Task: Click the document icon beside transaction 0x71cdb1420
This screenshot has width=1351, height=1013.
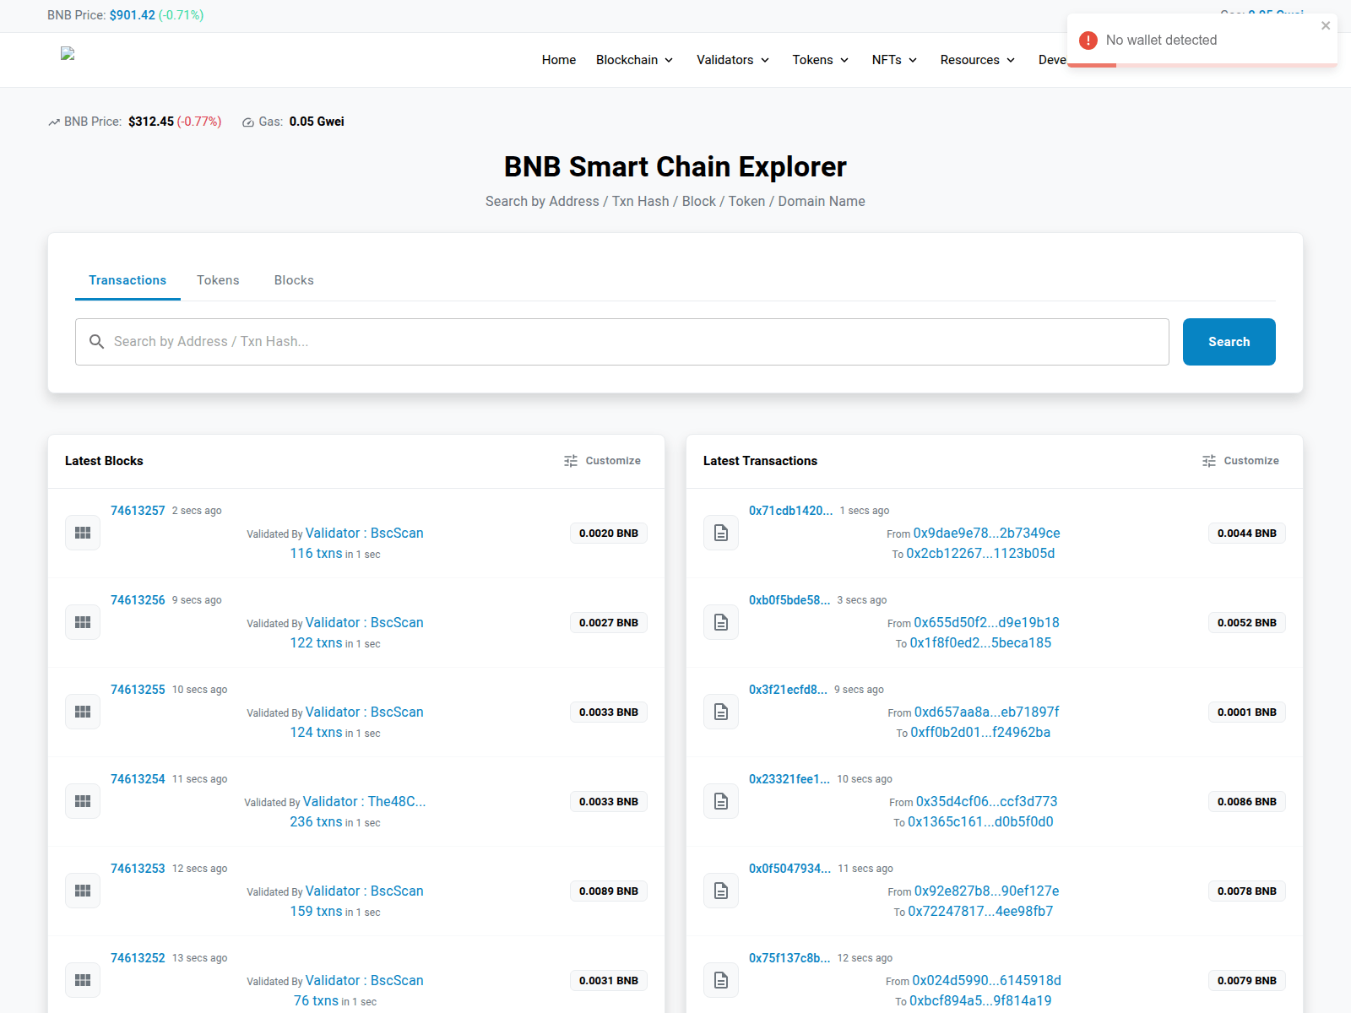Action: tap(721, 533)
